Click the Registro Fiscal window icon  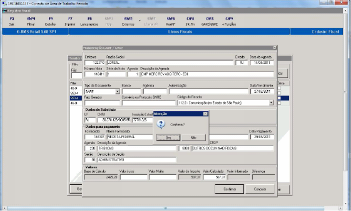pos(4,11)
